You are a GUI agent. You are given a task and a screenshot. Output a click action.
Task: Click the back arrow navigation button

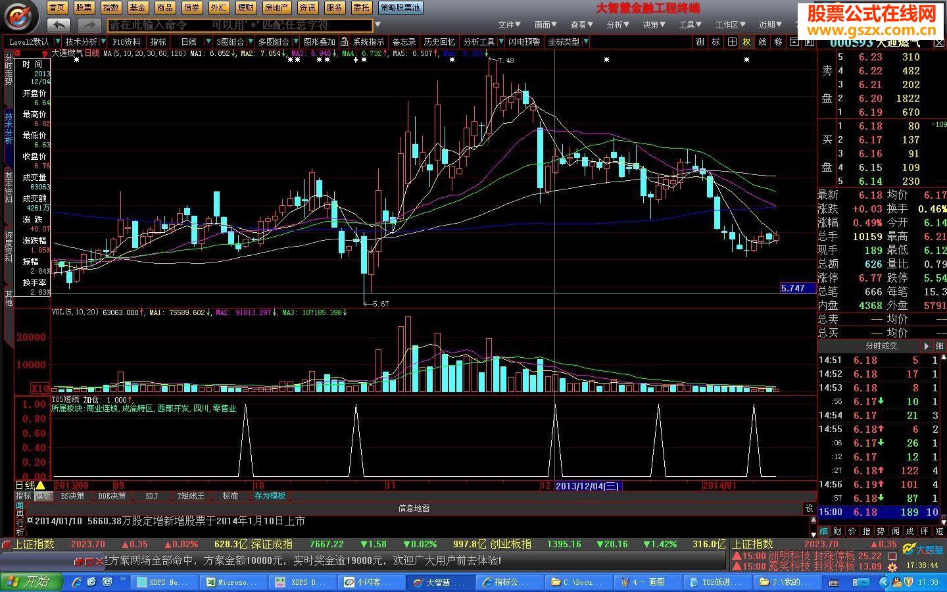pyautogui.click(x=59, y=25)
